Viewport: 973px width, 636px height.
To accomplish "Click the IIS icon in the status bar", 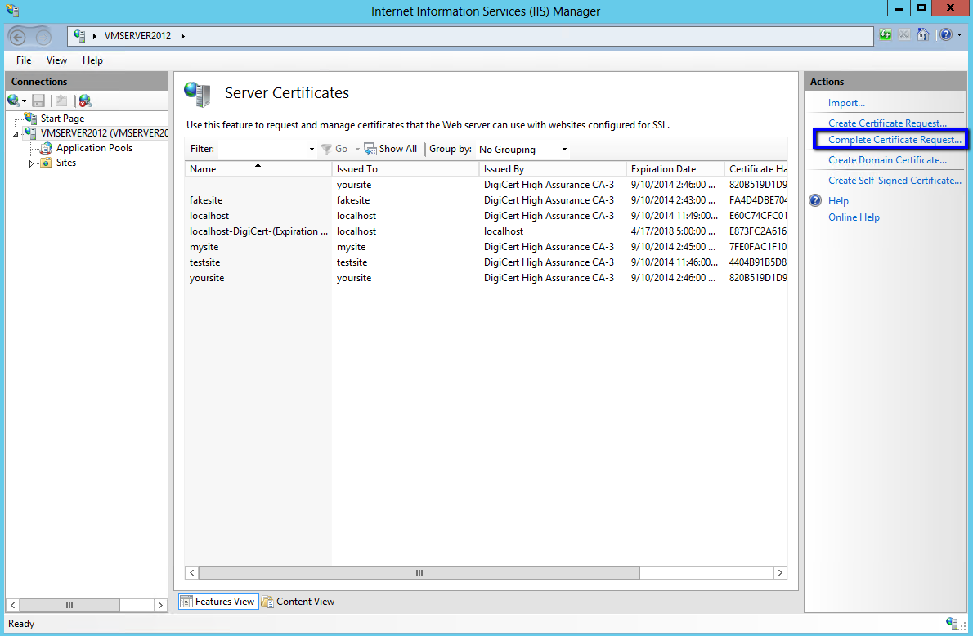I will (x=951, y=623).
